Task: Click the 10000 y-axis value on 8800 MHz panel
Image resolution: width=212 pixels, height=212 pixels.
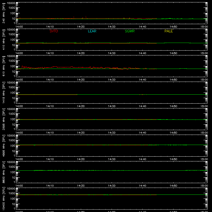Action: (x=11, y=162)
